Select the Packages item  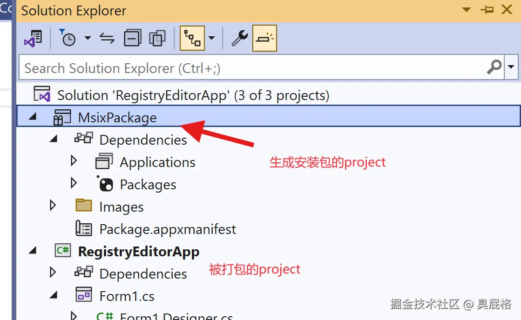point(148,185)
